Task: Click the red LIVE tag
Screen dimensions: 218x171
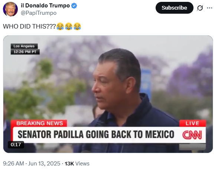Action: (192, 123)
